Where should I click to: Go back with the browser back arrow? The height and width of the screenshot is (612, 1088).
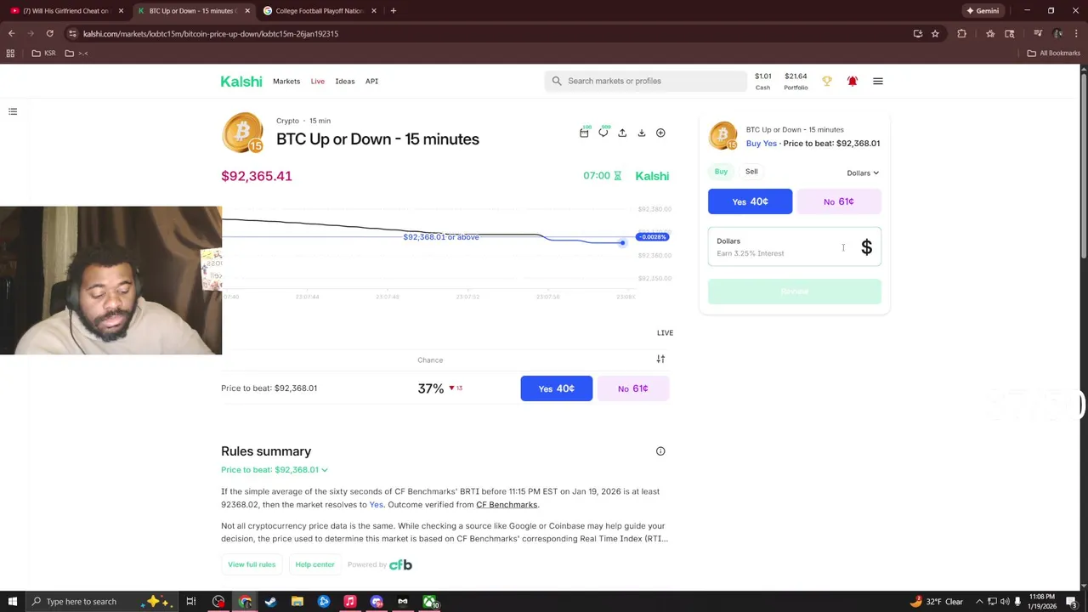click(x=11, y=33)
